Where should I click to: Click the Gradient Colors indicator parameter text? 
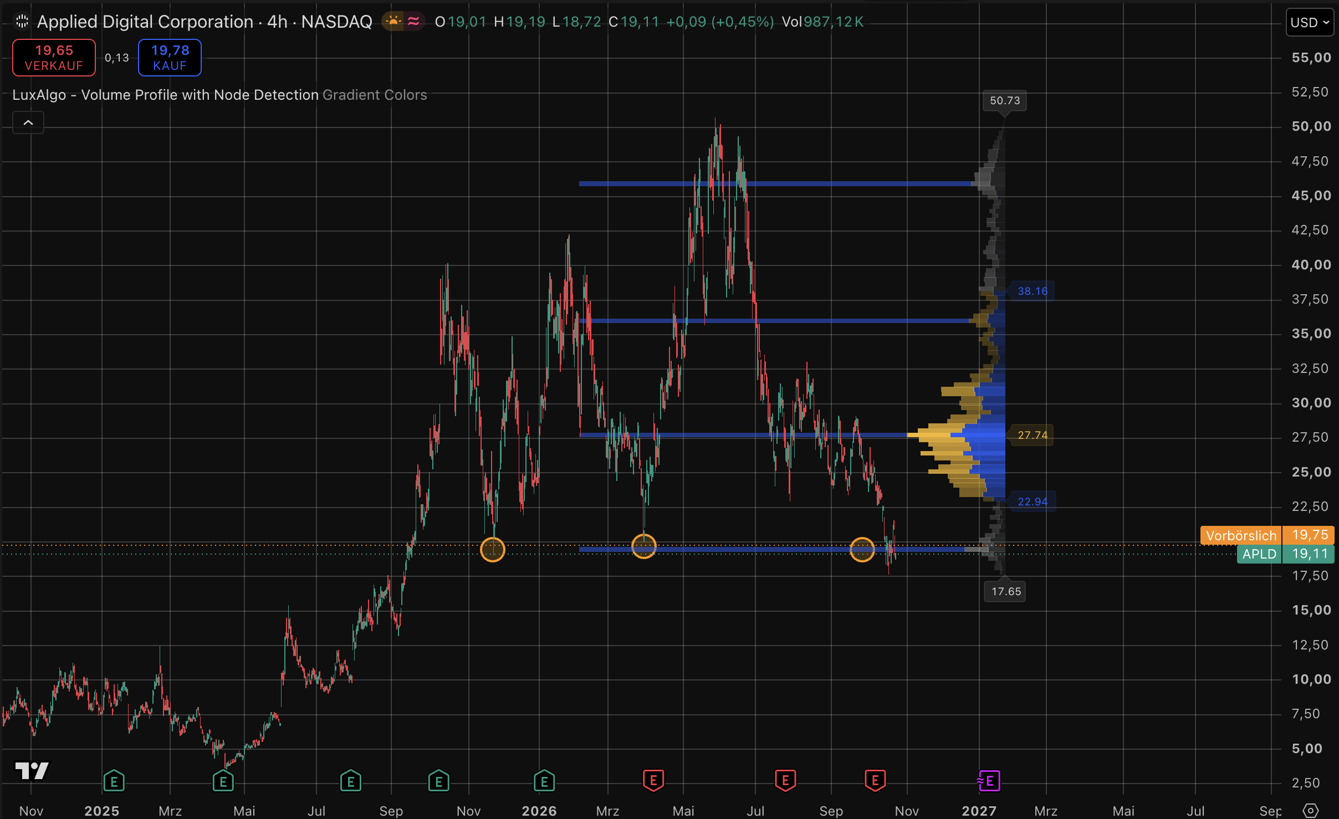coord(375,95)
